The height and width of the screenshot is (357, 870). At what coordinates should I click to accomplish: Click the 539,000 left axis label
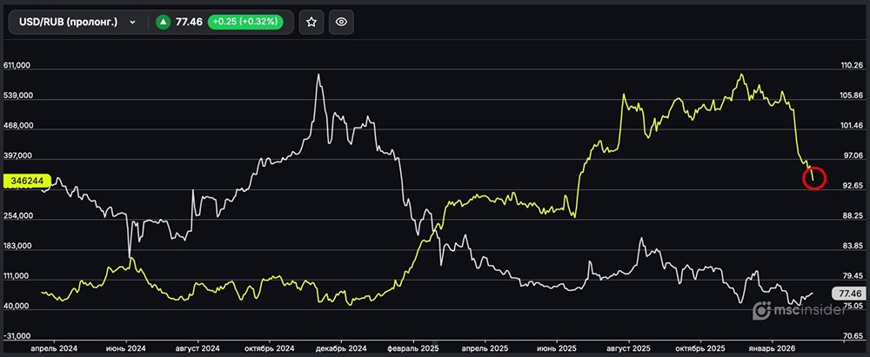pyautogui.click(x=17, y=96)
